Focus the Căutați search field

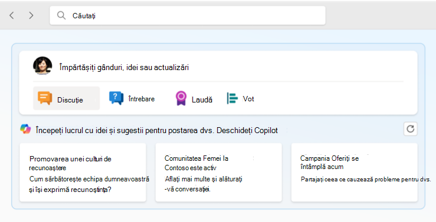[188, 15]
